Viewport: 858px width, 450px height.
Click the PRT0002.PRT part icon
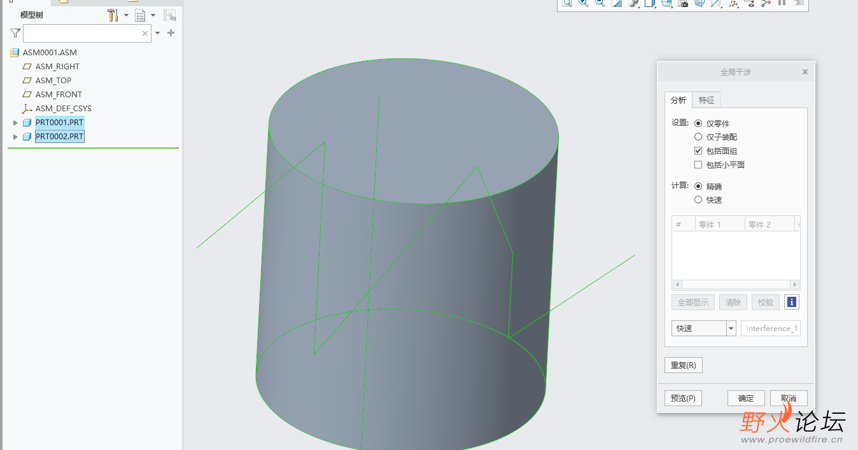27,137
